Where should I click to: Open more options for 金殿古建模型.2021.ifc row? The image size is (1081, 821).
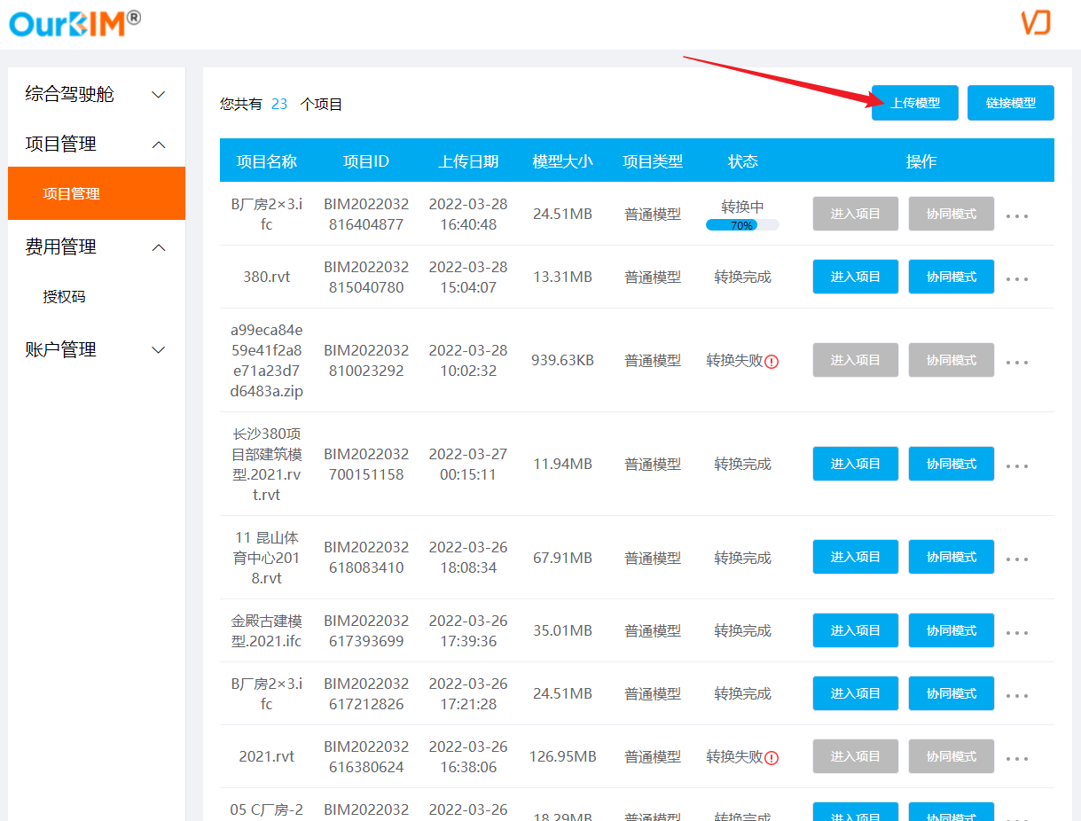pyautogui.click(x=1017, y=632)
